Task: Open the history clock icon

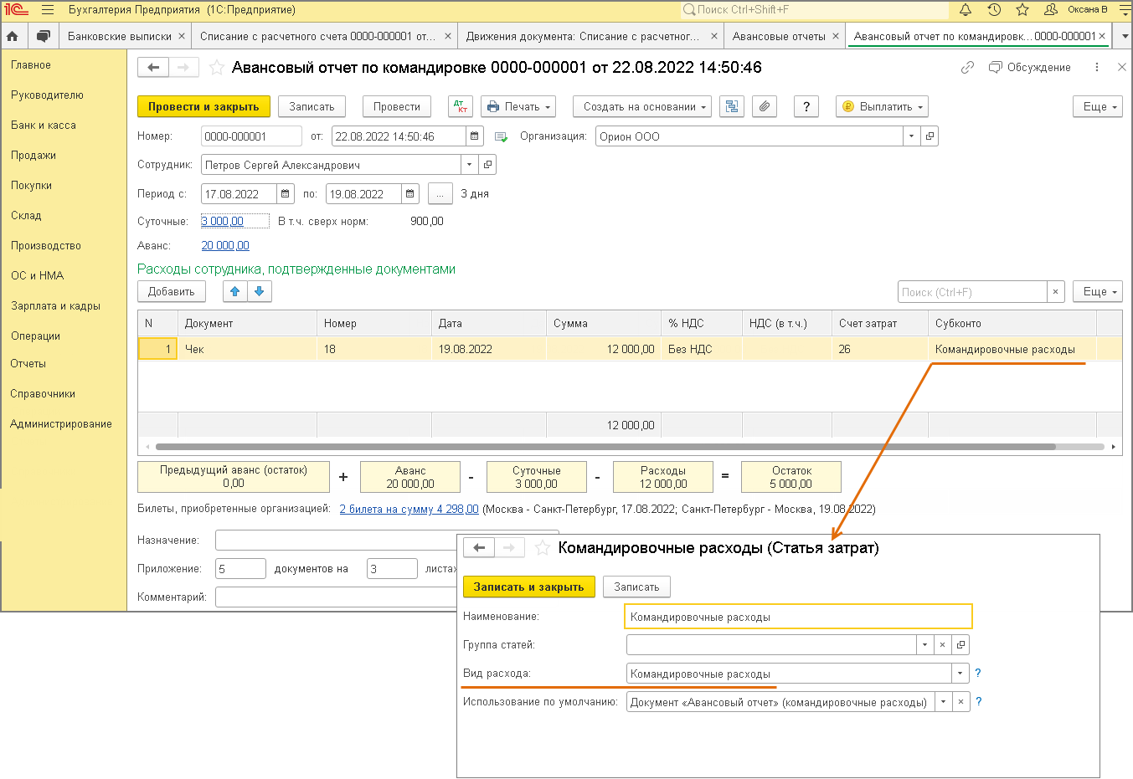Action: point(994,10)
